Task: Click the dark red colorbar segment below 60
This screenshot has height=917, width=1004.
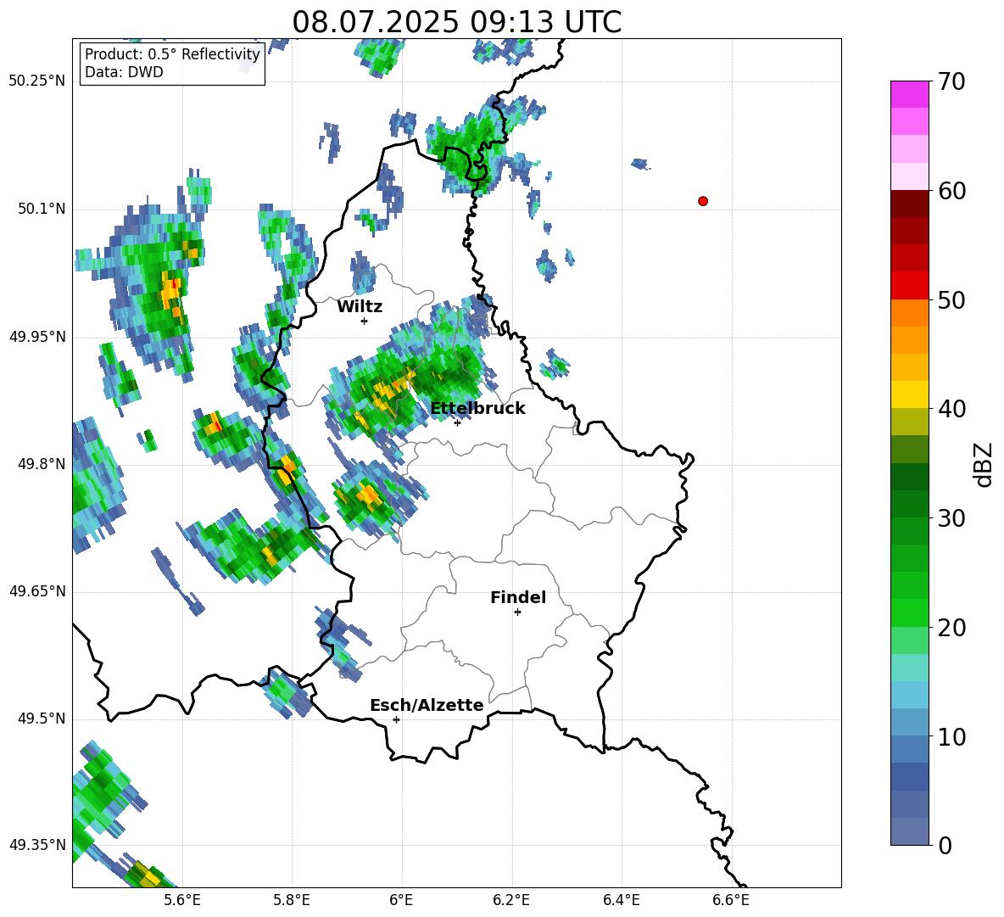Action: coord(909,204)
